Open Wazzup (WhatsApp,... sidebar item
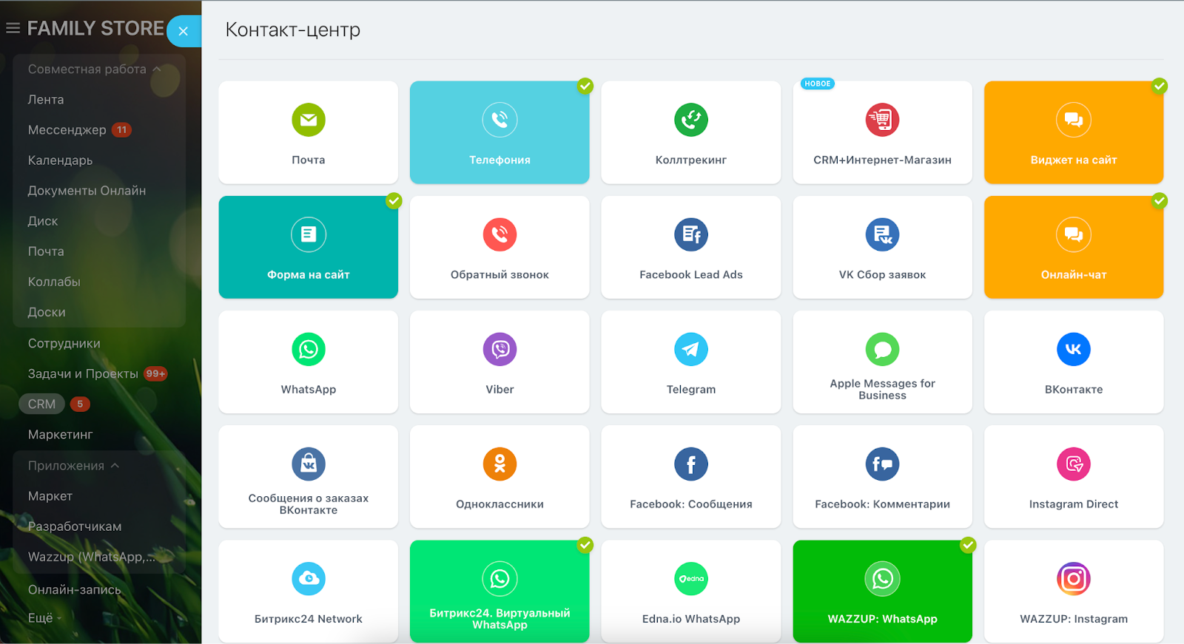The image size is (1184, 644). pyautogui.click(x=92, y=557)
